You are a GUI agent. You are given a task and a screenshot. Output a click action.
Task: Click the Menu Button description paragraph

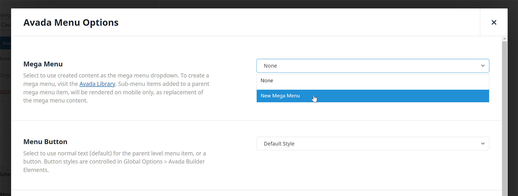coord(115,162)
